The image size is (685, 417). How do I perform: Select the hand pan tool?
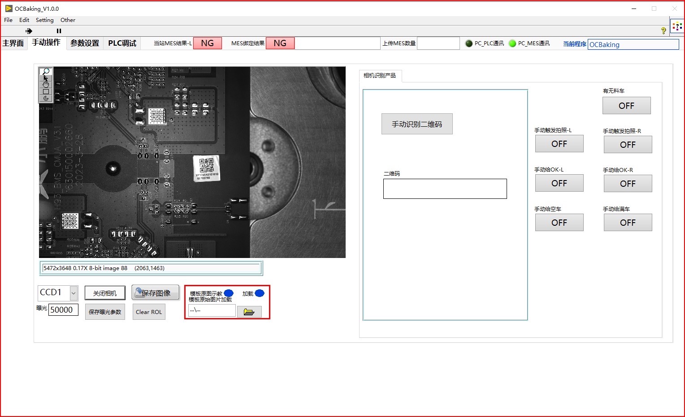pyautogui.click(x=46, y=85)
